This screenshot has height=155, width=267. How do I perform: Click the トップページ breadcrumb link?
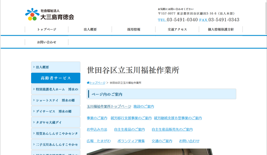pos(98,83)
